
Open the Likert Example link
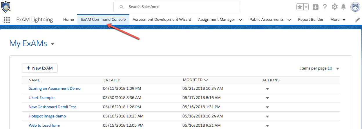click(x=41, y=98)
